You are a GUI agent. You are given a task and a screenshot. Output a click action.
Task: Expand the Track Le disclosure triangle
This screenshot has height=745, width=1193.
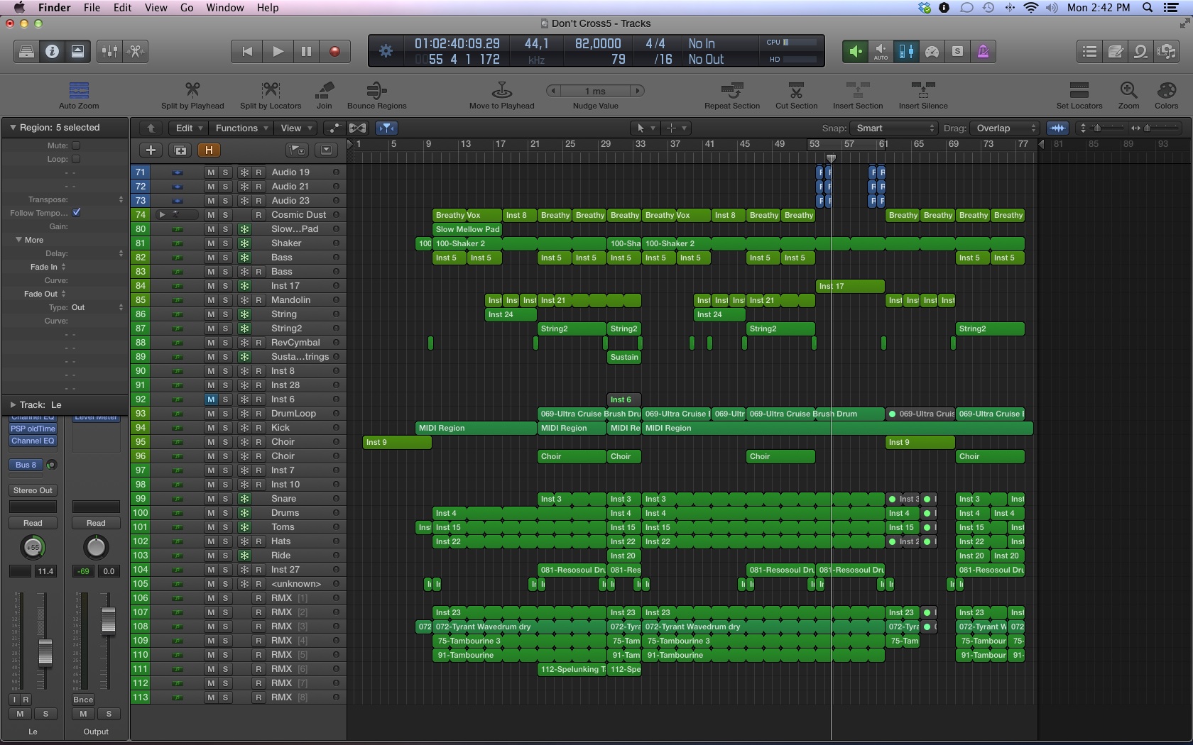(x=13, y=404)
